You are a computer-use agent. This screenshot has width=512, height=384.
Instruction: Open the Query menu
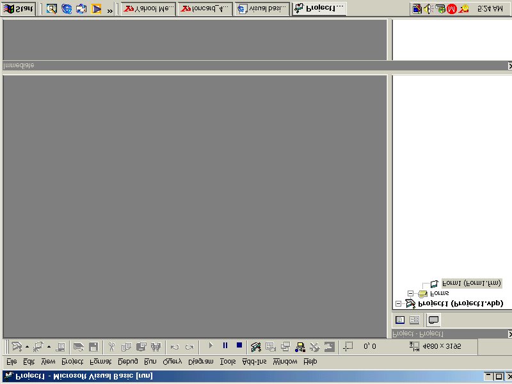[172, 362]
